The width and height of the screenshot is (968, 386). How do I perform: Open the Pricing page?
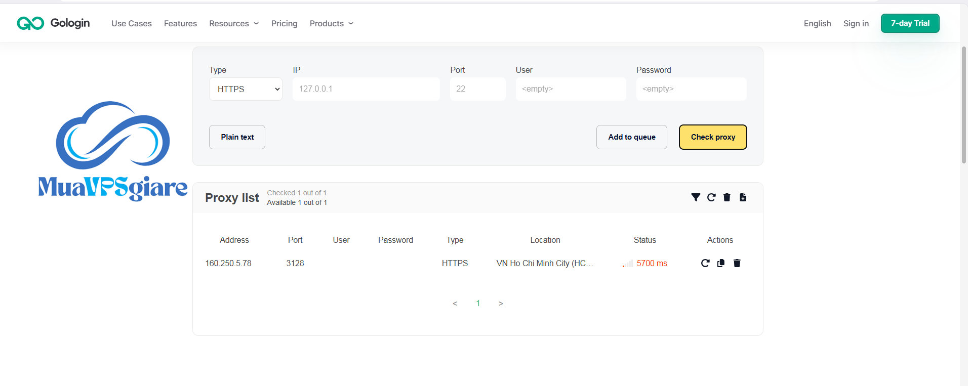pos(285,23)
